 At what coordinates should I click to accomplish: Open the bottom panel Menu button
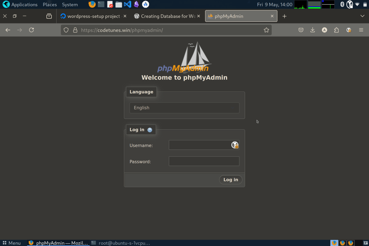click(12, 243)
